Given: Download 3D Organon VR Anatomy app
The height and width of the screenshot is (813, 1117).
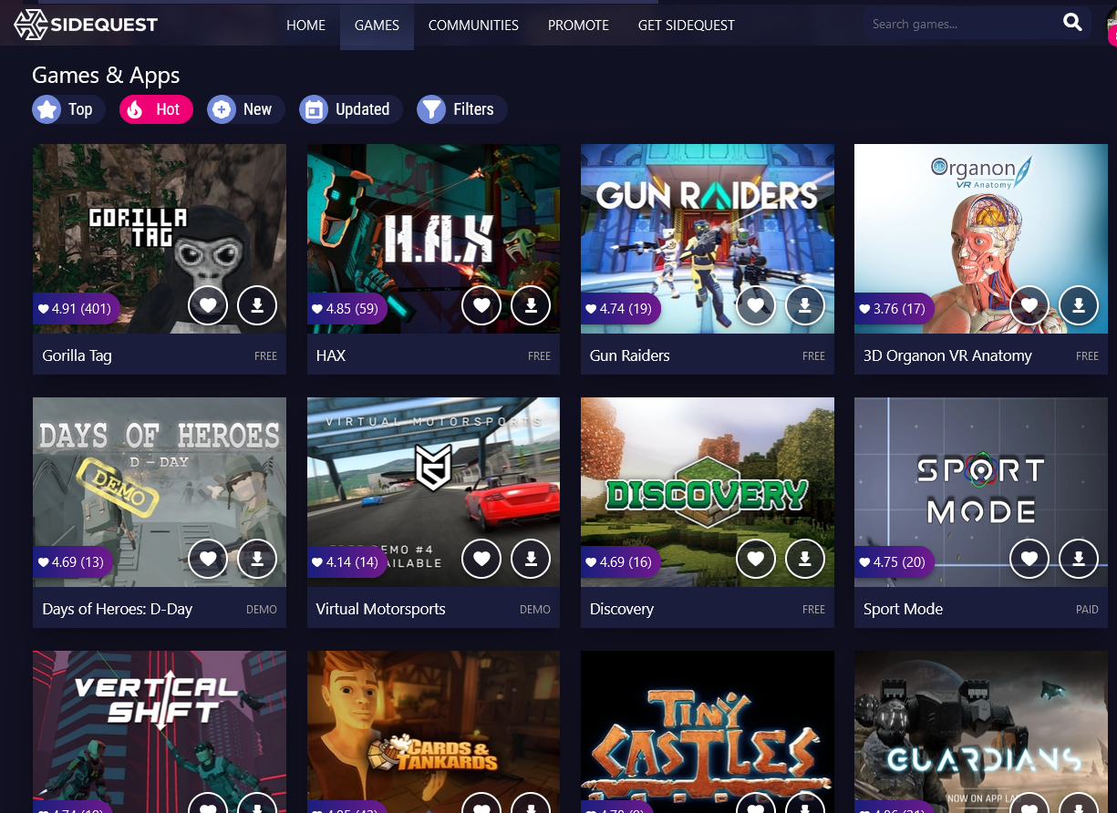Looking at the screenshot, I should pyautogui.click(x=1078, y=306).
